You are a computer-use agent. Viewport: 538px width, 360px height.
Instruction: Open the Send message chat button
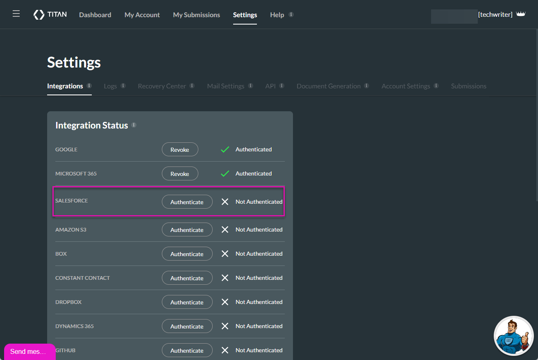click(30, 352)
